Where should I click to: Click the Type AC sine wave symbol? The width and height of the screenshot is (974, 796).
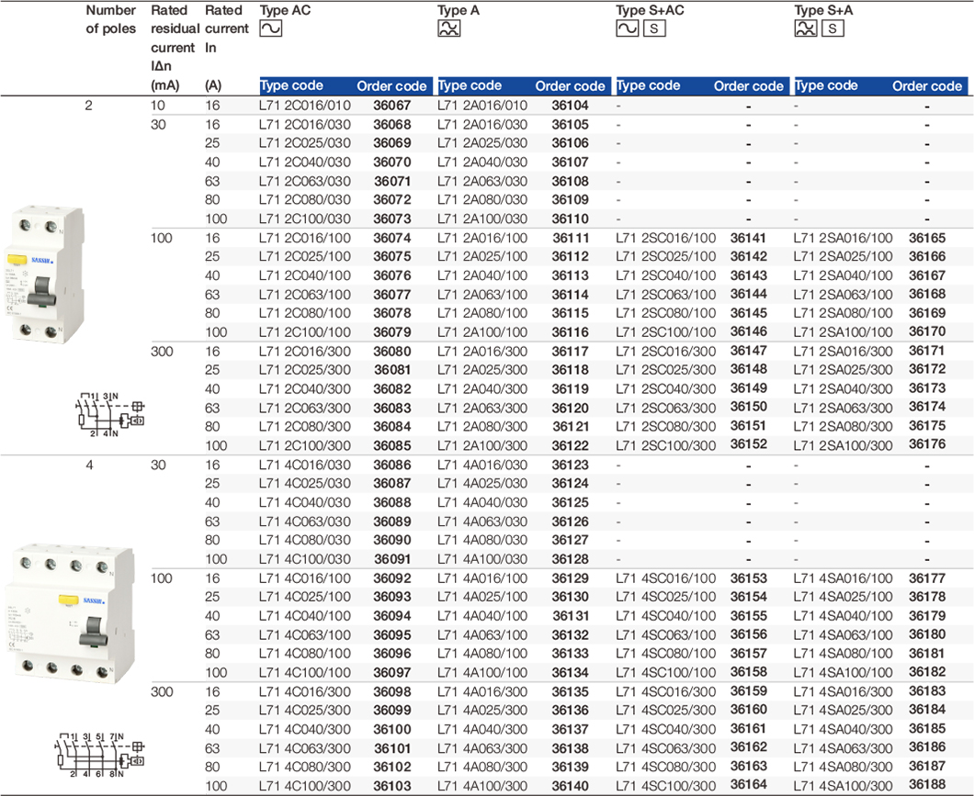coord(271,28)
